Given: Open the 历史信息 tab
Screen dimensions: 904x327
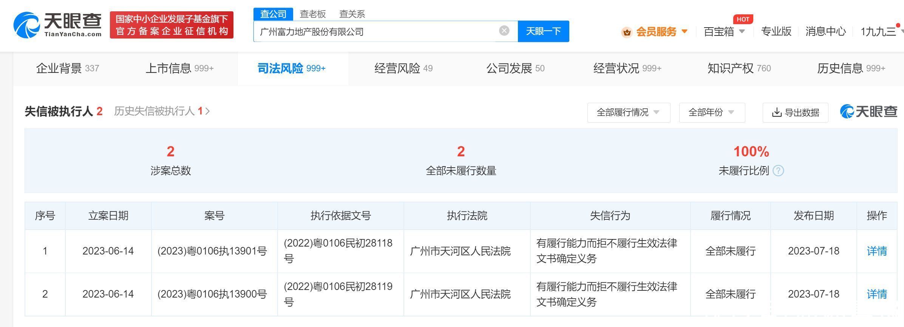Looking at the screenshot, I should (x=851, y=68).
